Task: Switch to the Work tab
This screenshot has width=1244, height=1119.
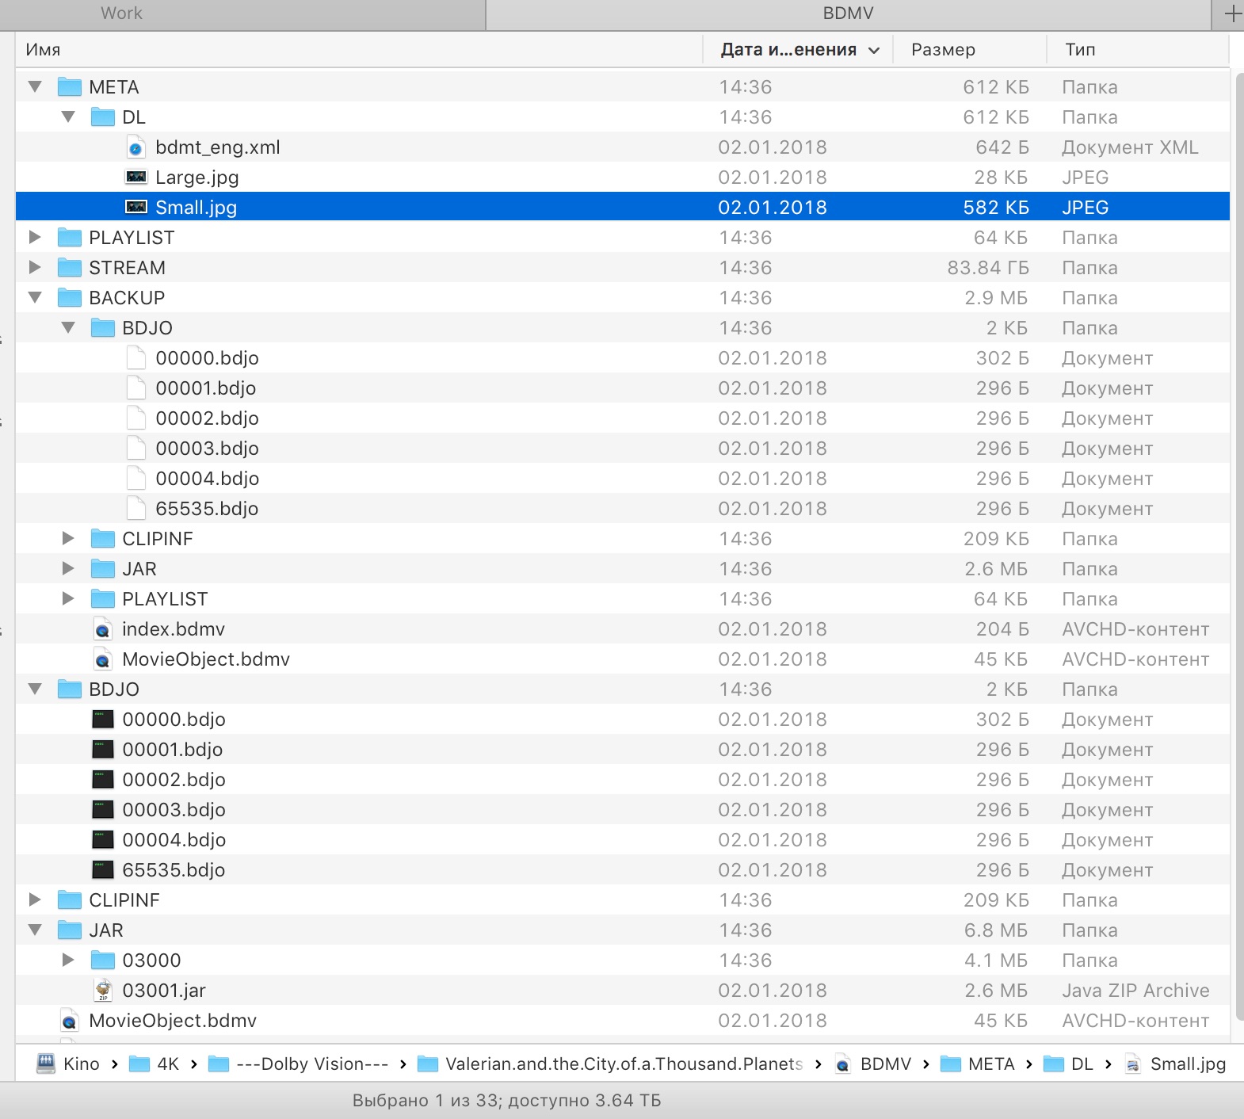Action: click(121, 13)
